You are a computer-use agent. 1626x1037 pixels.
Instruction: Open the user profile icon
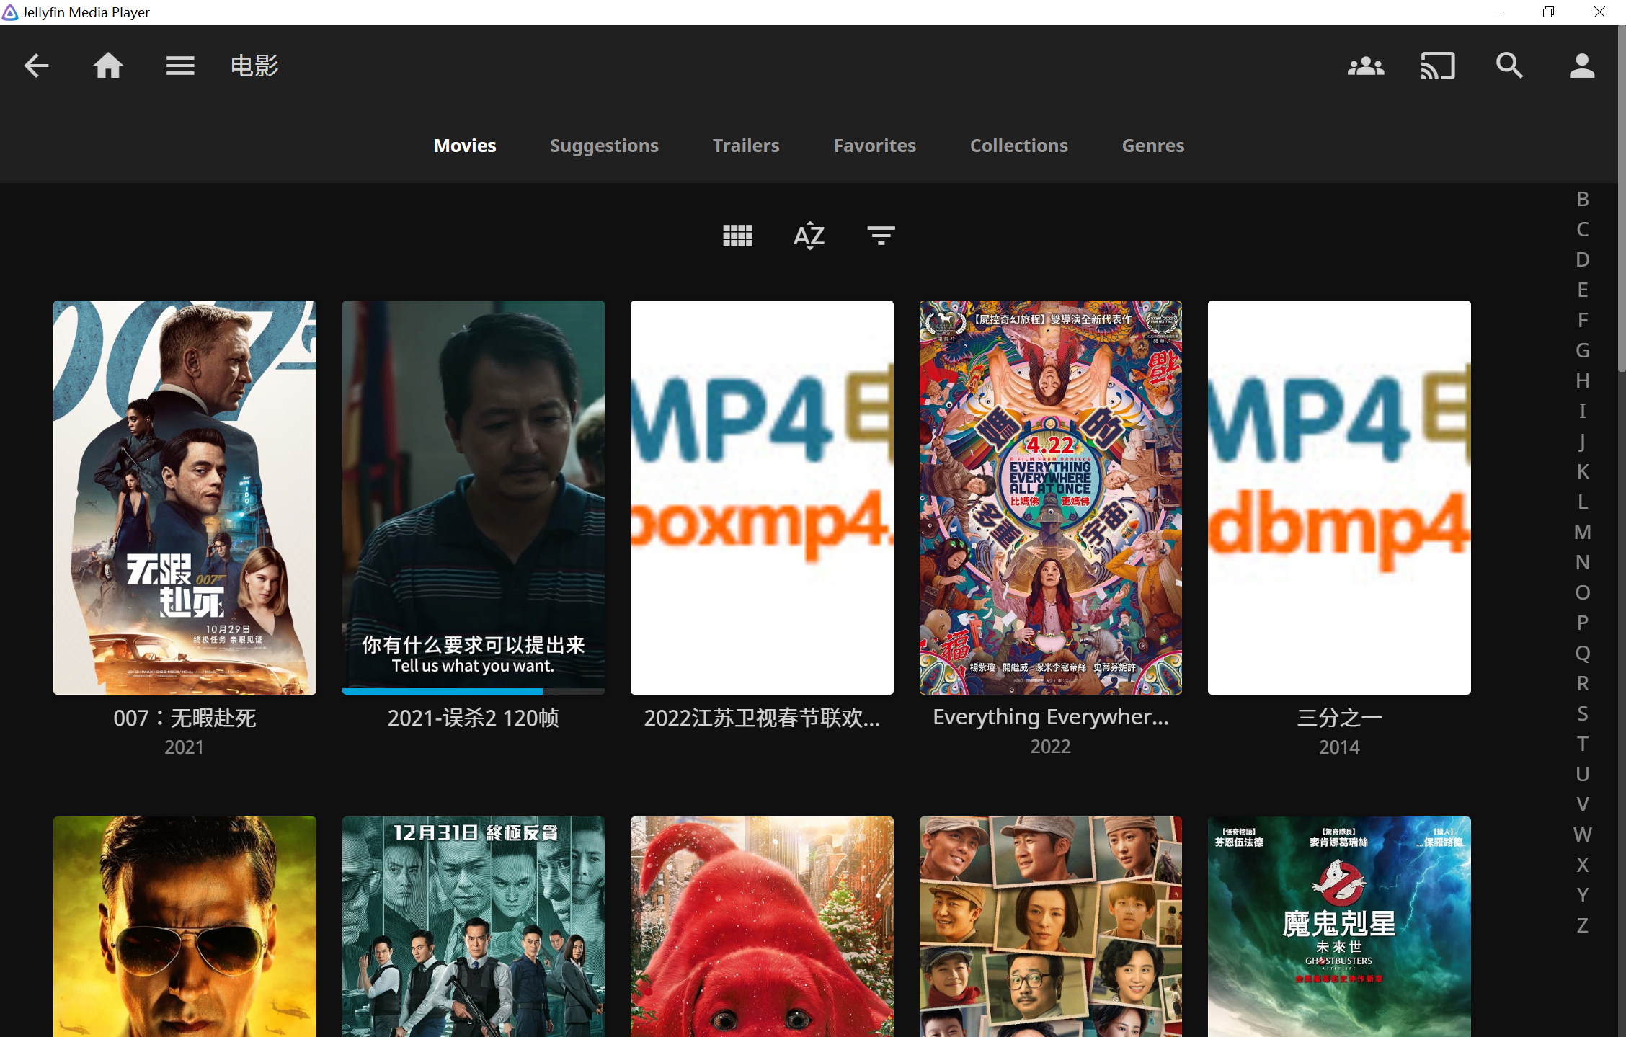tap(1582, 66)
